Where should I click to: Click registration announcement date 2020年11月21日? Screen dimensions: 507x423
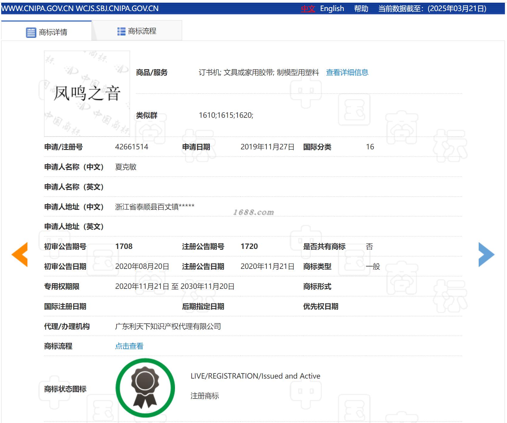pos(268,266)
